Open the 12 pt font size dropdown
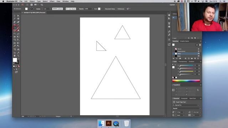The image size is (228, 128). (184, 112)
